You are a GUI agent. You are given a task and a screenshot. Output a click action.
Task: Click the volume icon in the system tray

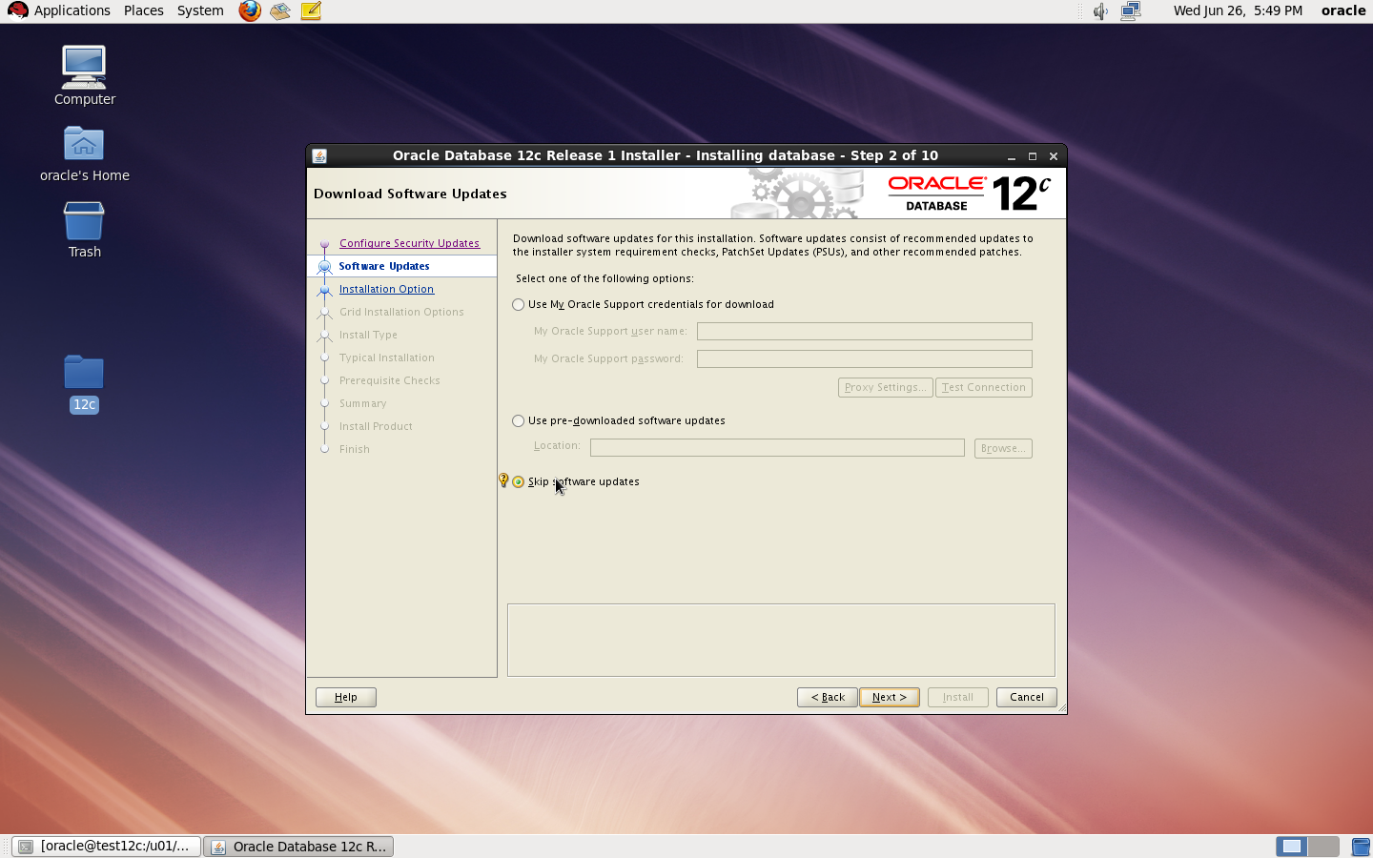[1100, 10]
